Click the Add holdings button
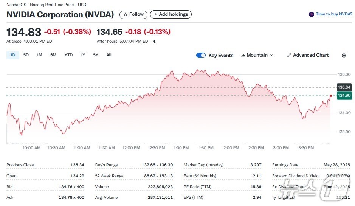The width and height of the screenshot is (355, 206). tap(171, 14)
